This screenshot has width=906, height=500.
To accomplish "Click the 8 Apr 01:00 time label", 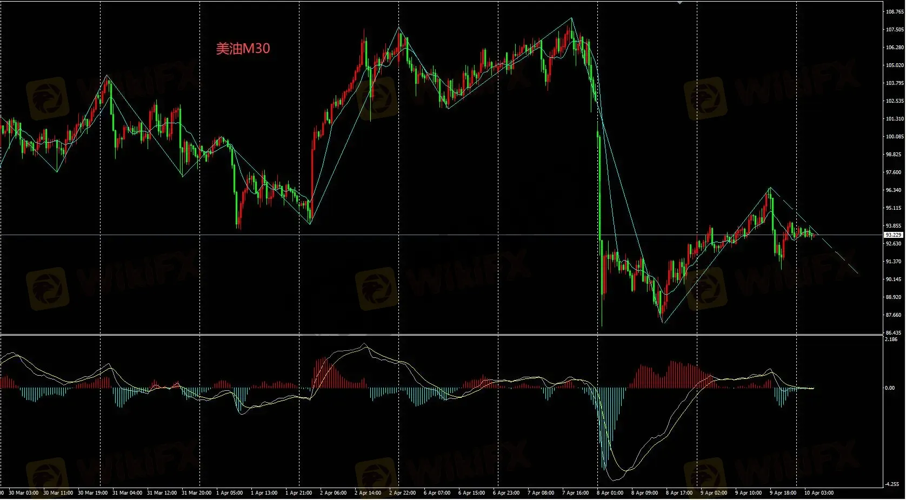I will tap(610, 493).
